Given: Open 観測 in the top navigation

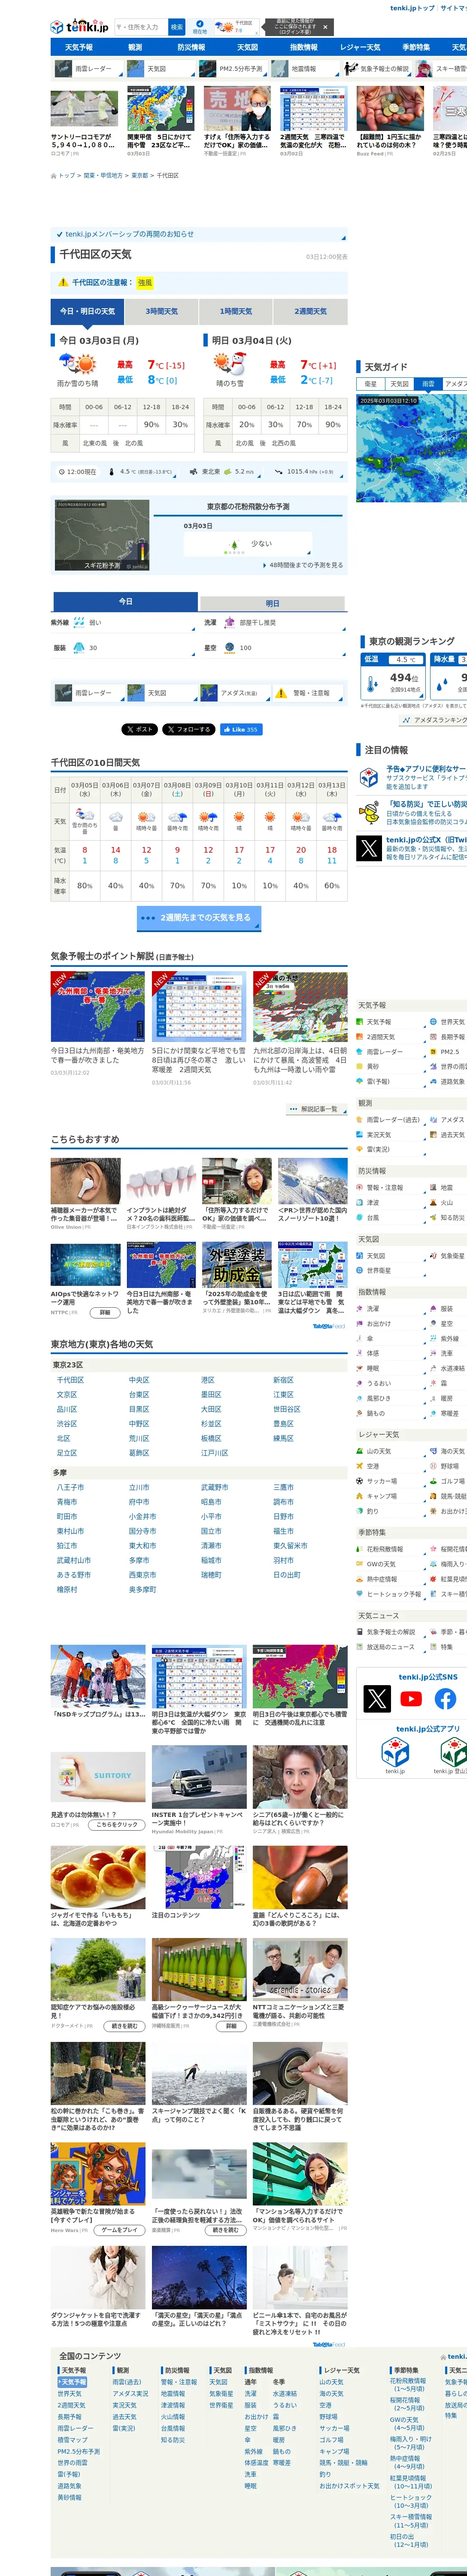Looking at the screenshot, I should point(135,47).
